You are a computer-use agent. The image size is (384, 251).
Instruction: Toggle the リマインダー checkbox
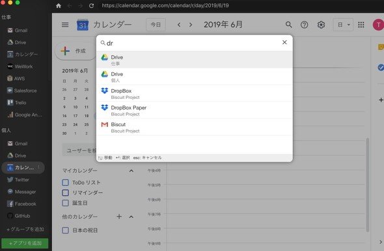[65, 192]
